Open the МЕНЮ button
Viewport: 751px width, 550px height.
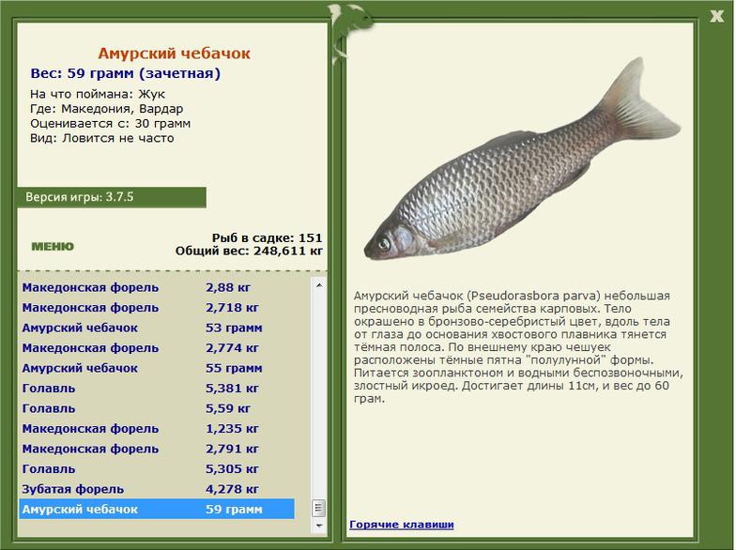(52, 247)
